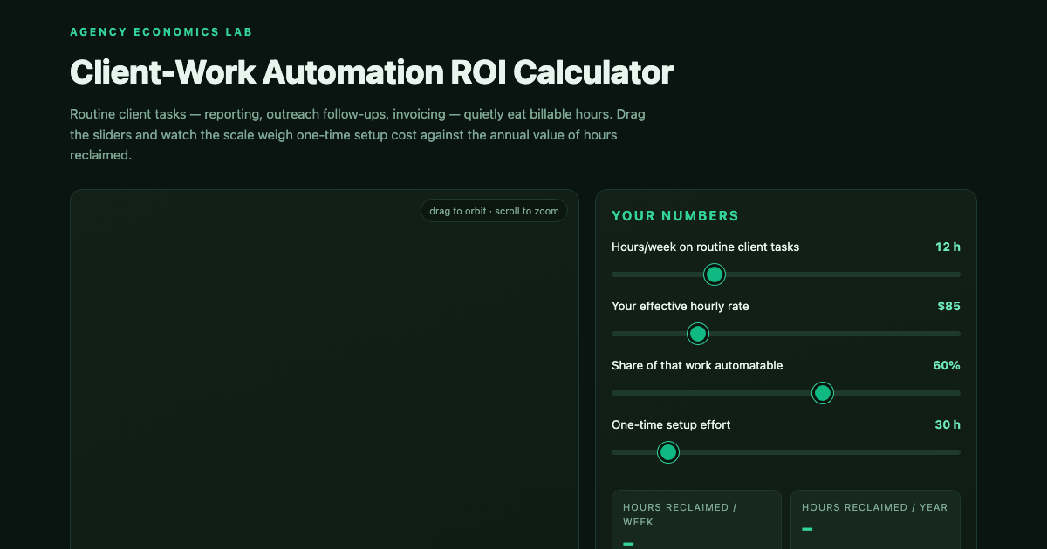
Task: Click the 'AGENCY ECONOMICS LAB' label
Action: point(161,32)
